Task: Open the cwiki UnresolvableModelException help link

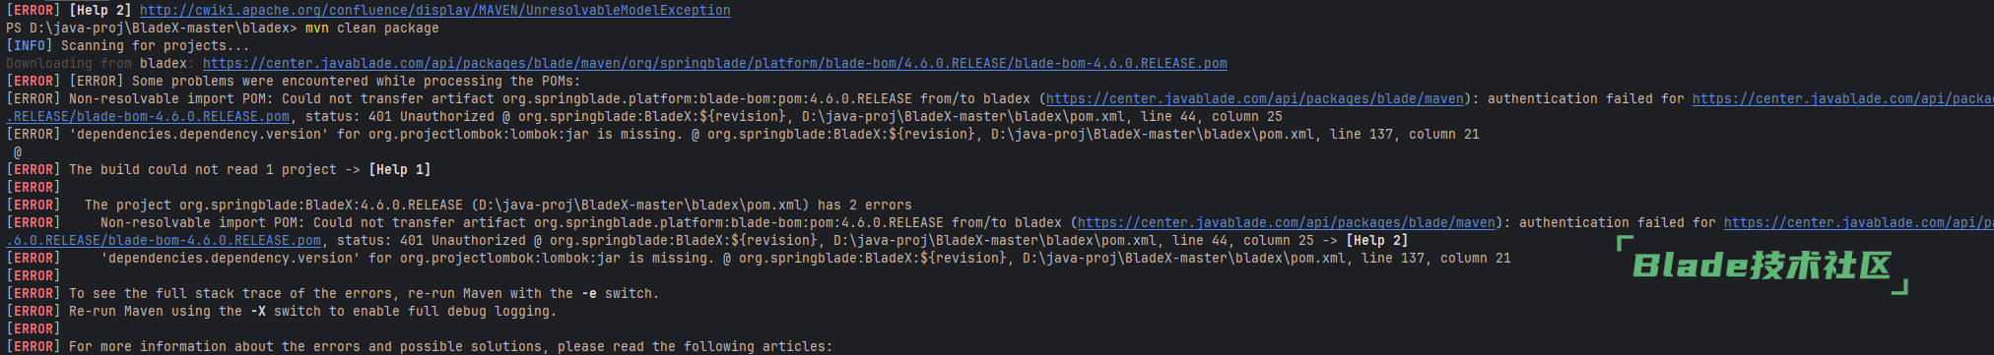Action: 435,10
